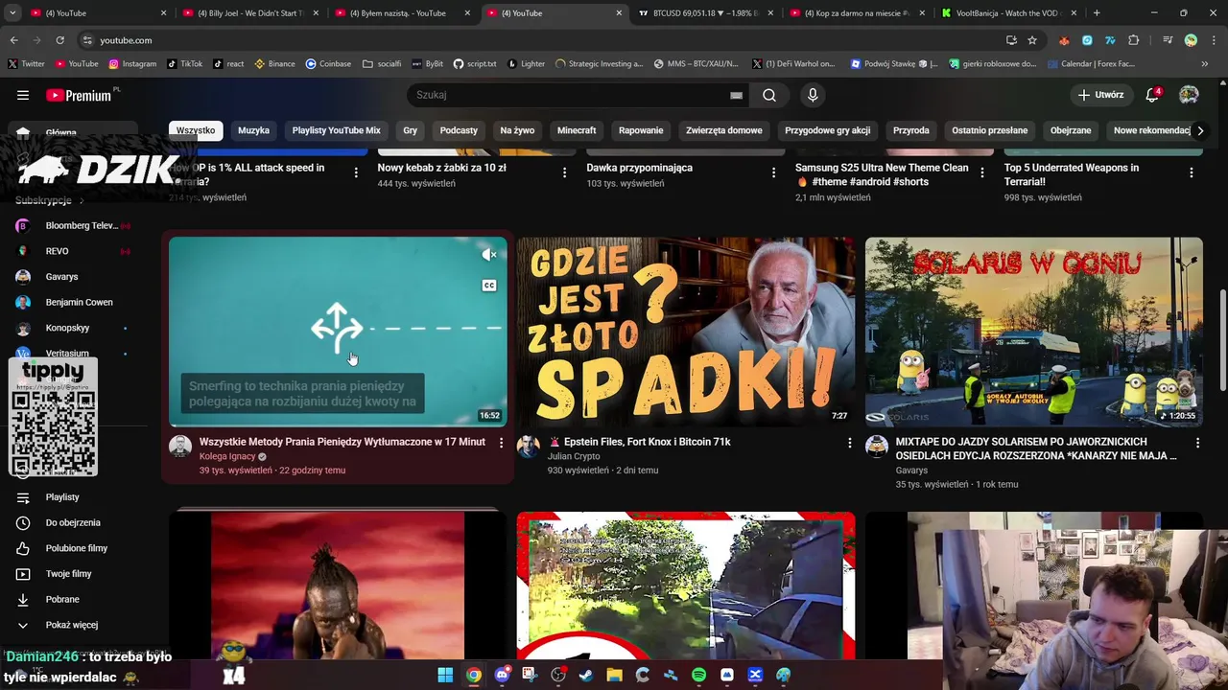The height and width of the screenshot is (690, 1228).
Task: Open options for Dawka przypominająca video
Action: point(773,172)
